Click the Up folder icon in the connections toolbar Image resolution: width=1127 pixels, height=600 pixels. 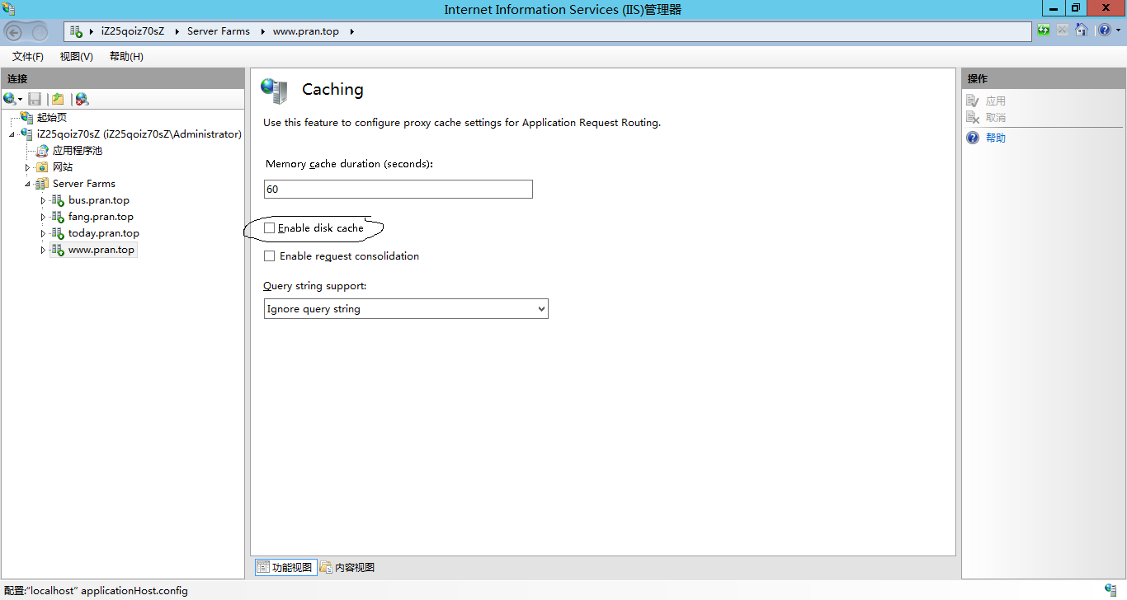pos(58,99)
